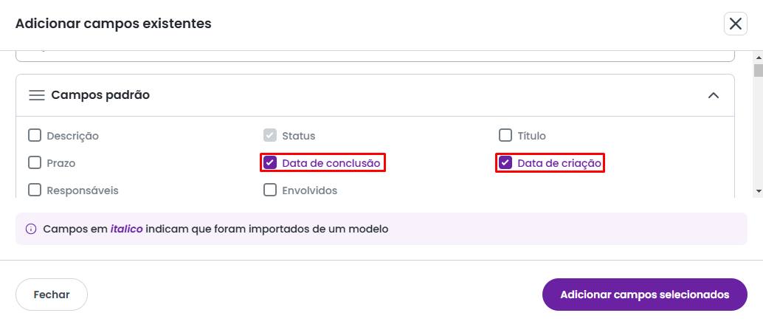This screenshot has width=763, height=327.
Task: Click the scrollbar down arrow
Action: point(758,191)
